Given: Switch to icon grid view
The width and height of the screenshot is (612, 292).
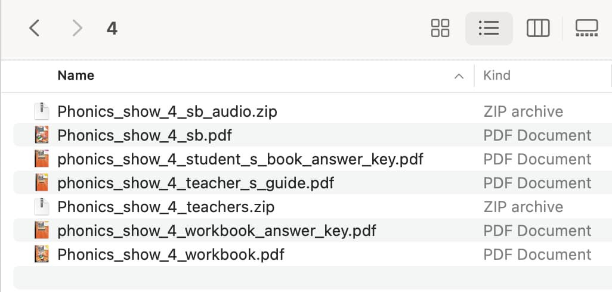Looking at the screenshot, I should (x=440, y=28).
